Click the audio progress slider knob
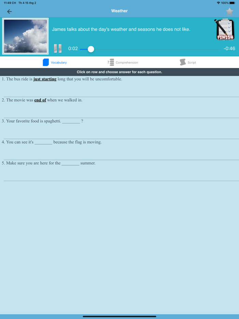239x319 pixels. point(91,49)
